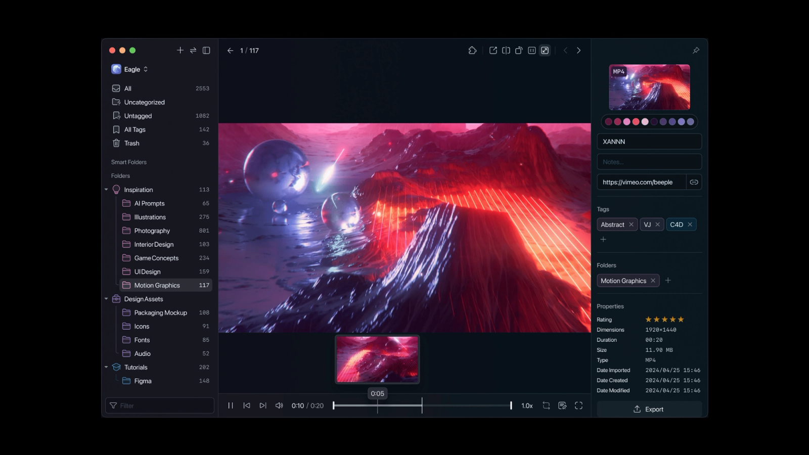
Task: Open the Illustrations folder
Action: coord(165,217)
